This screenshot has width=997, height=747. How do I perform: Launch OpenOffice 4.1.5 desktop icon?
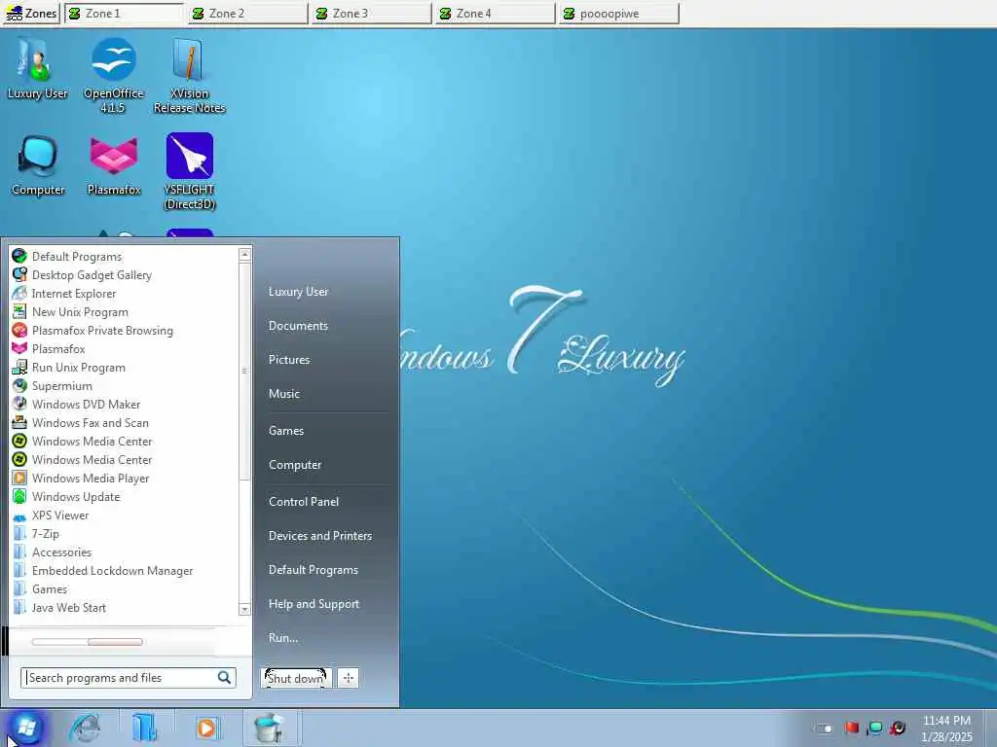click(113, 75)
